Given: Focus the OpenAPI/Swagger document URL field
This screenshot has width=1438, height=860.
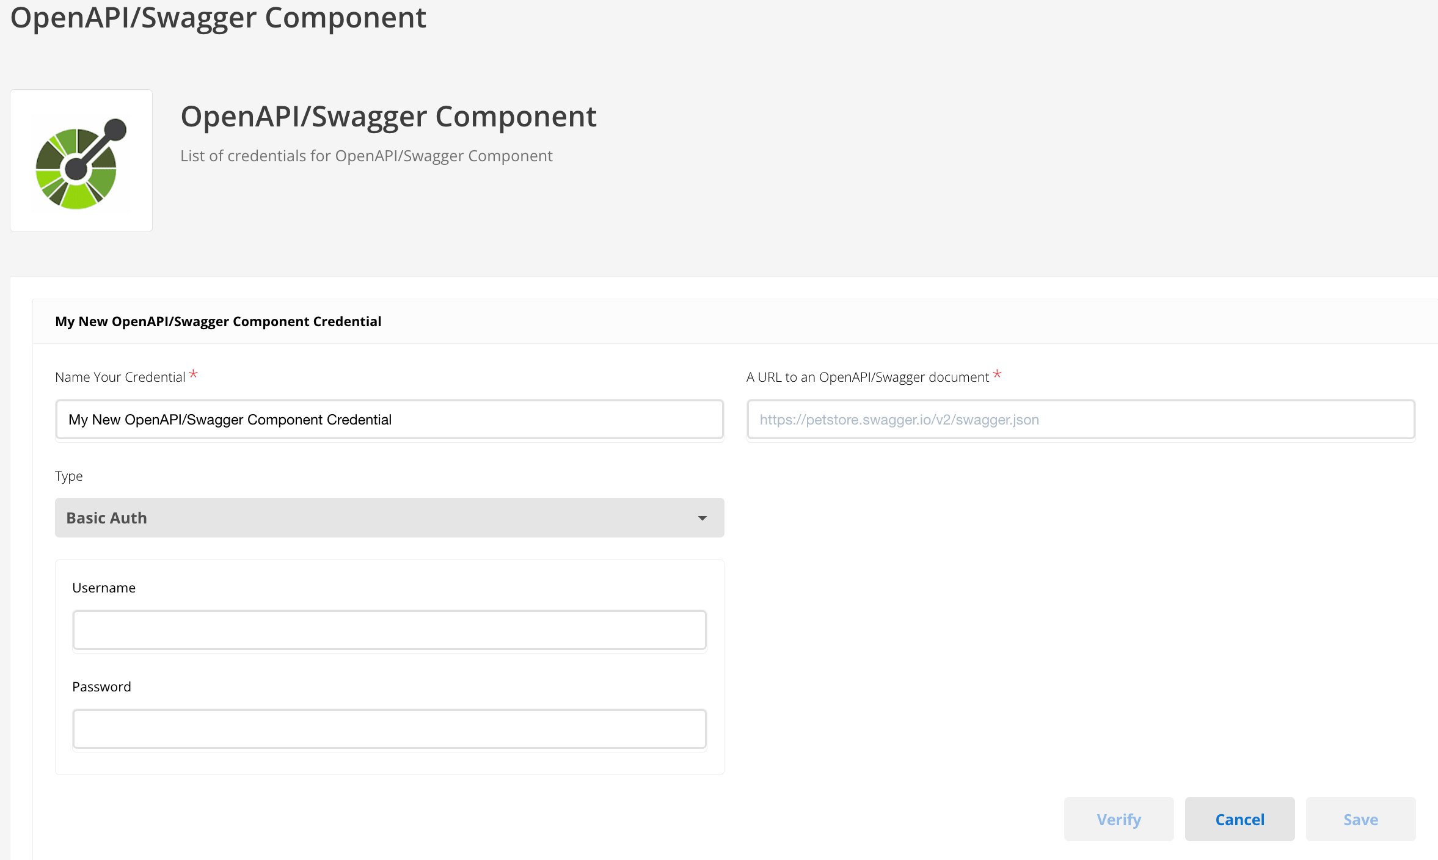Looking at the screenshot, I should [1081, 419].
